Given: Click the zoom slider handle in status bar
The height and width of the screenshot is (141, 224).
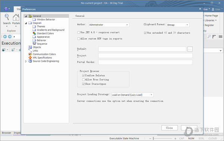Looking at the screenshot, I should (153, 138).
